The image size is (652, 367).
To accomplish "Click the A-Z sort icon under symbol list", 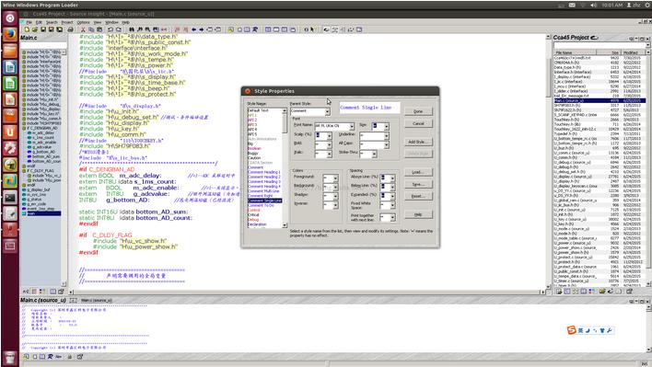I will pyautogui.click(x=26, y=292).
